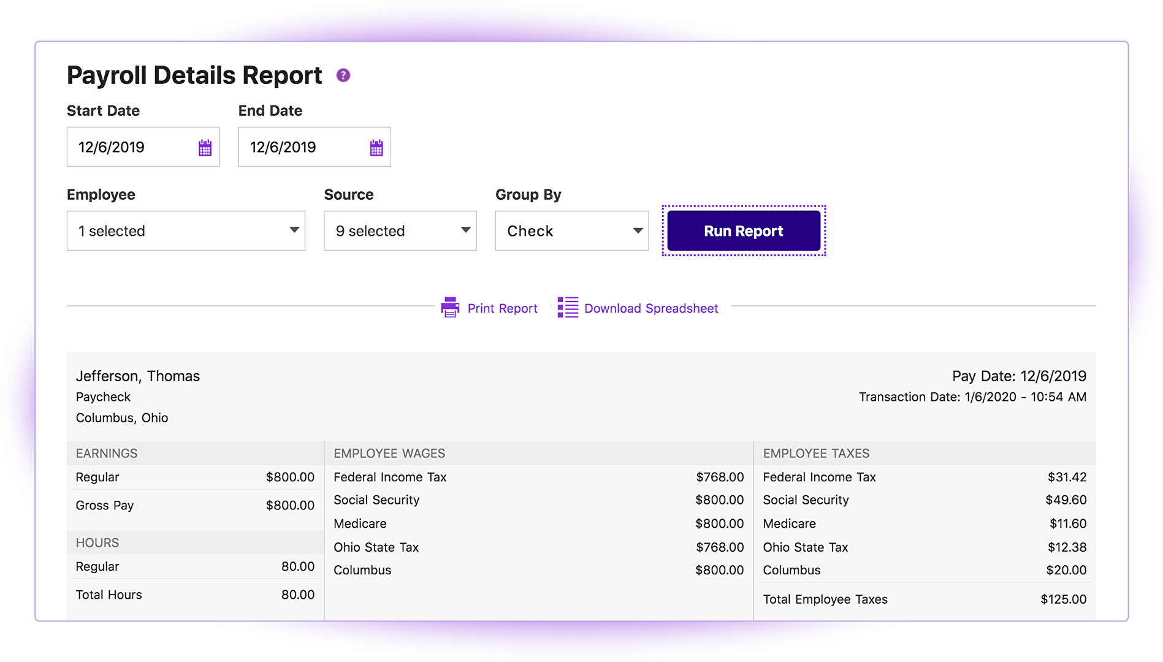Select the Total Employee Taxes row label
Image resolution: width=1163 pixels, height=662 pixels.
coord(825,599)
